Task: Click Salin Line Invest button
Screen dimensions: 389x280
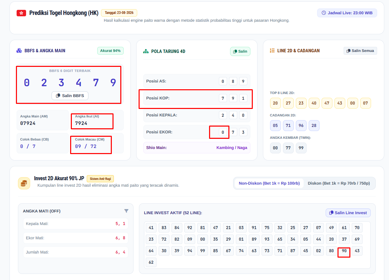Action: tap(348, 213)
